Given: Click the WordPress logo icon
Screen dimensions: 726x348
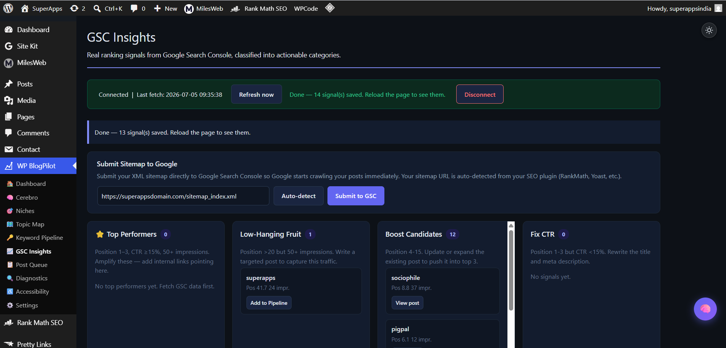Looking at the screenshot, I should (x=8, y=8).
